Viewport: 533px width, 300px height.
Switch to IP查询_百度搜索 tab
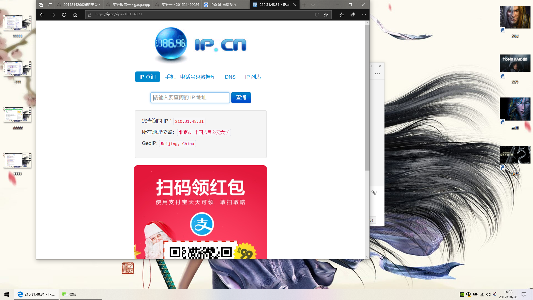[223, 5]
